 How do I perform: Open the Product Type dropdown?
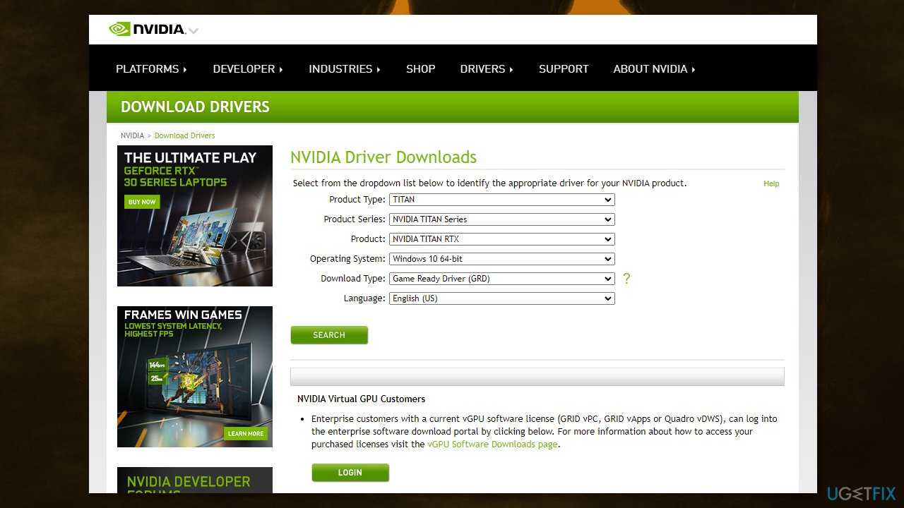tap(501, 200)
